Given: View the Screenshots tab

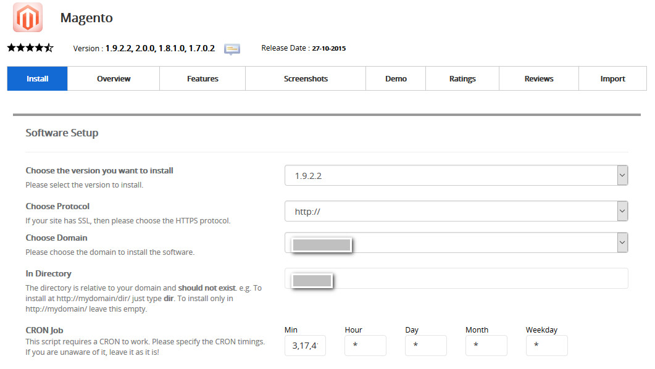Looking at the screenshot, I should click(x=306, y=78).
